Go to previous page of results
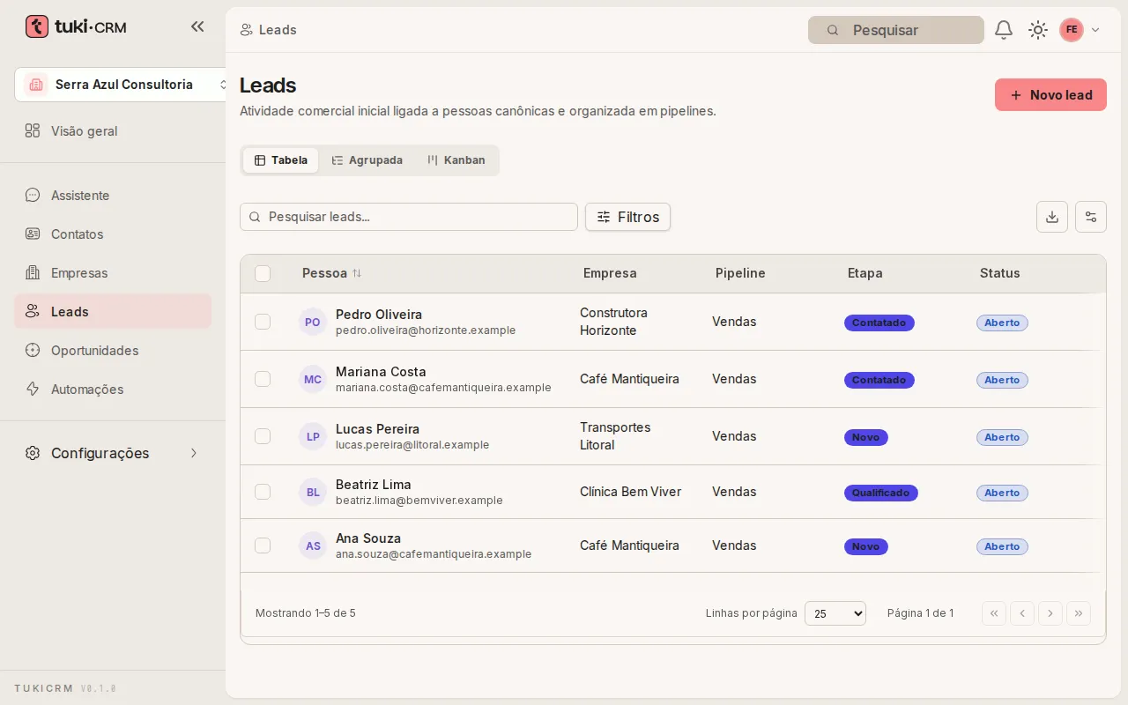Image resolution: width=1128 pixels, height=705 pixels. [1022, 613]
